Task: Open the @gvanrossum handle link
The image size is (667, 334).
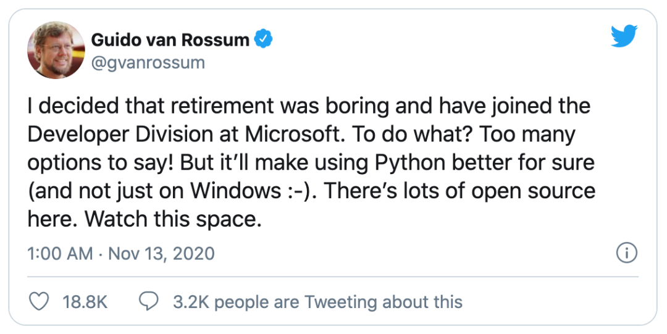Action: (x=148, y=62)
